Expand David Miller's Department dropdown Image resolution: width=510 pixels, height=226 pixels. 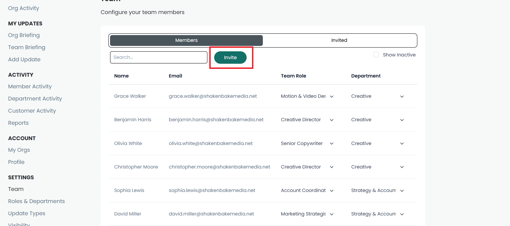tap(377, 214)
